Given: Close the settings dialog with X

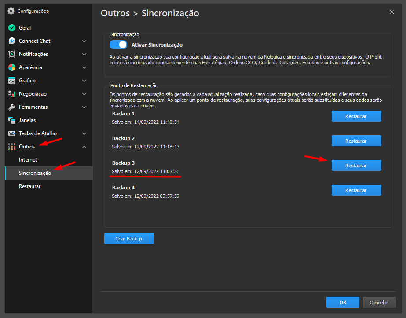Looking at the screenshot, I should [x=392, y=12].
